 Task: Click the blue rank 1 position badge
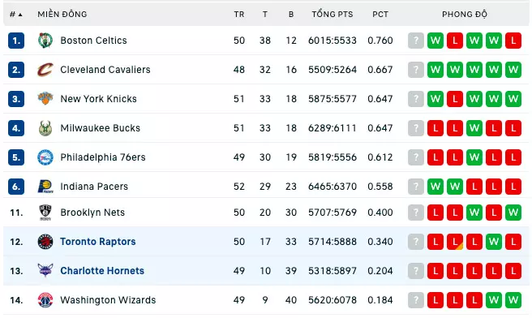16,41
